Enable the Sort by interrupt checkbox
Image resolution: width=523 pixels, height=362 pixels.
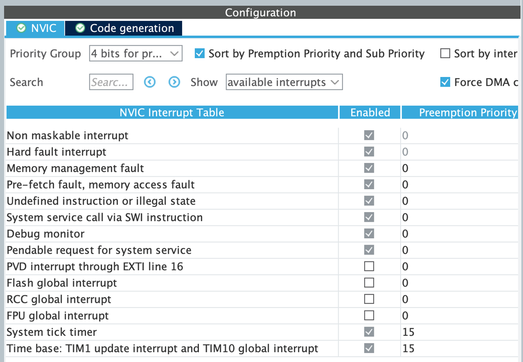447,53
